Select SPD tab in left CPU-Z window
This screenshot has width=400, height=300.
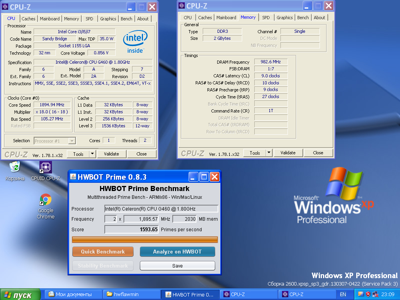point(89,19)
